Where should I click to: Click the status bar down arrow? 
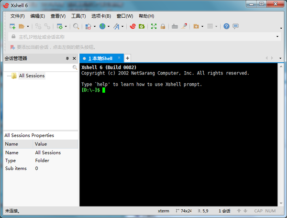point(245,211)
